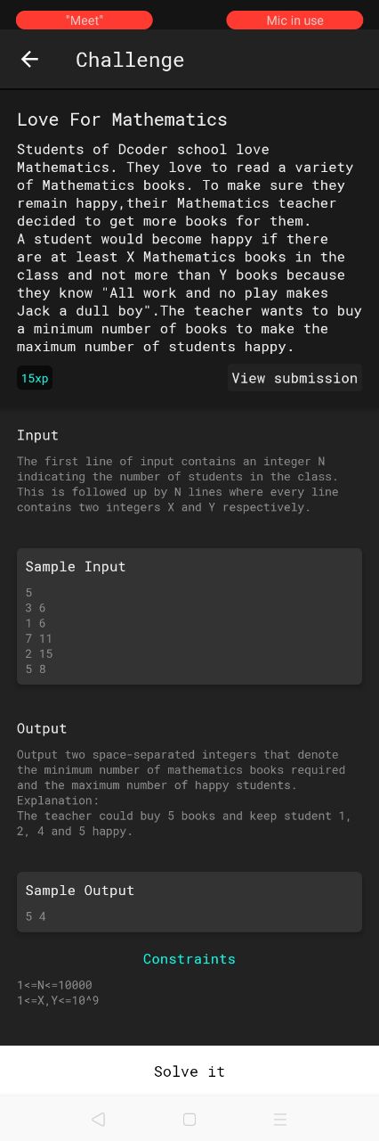Select the Output section heading
This screenshot has width=379, height=1141.
pyautogui.click(x=42, y=728)
